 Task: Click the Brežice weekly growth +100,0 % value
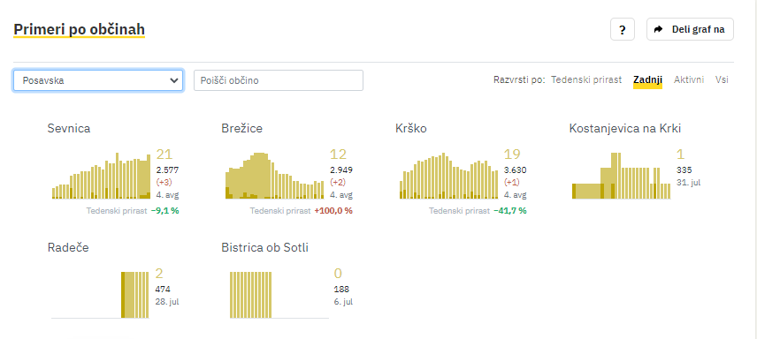coord(333,211)
